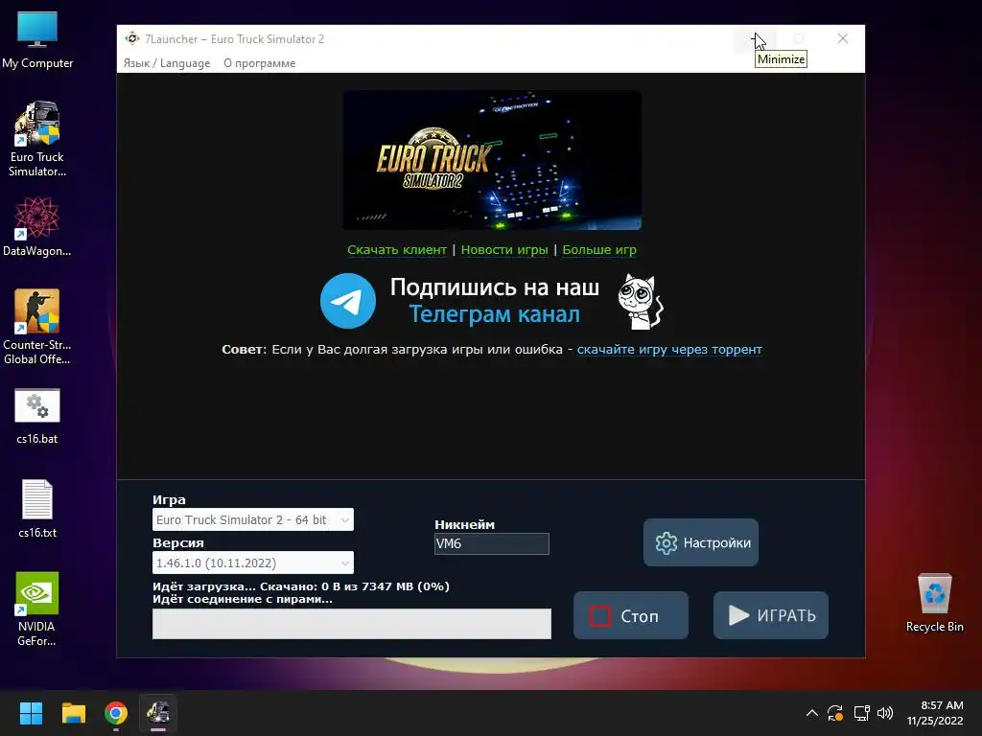The width and height of the screenshot is (982, 736).
Task: Click the 7Launcher taskbar icon
Action: click(x=158, y=713)
